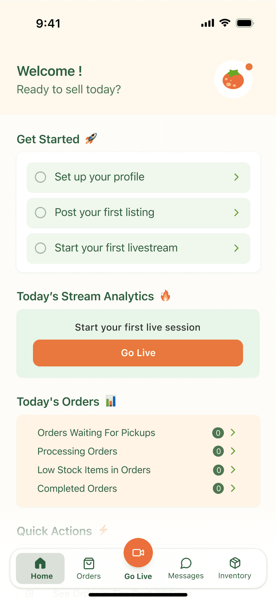Tap Low Stock Items count badge
The image size is (276, 602).
click(218, 470)
